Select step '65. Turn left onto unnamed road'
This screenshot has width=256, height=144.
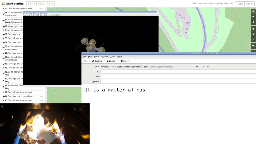(x=23, y=100)
